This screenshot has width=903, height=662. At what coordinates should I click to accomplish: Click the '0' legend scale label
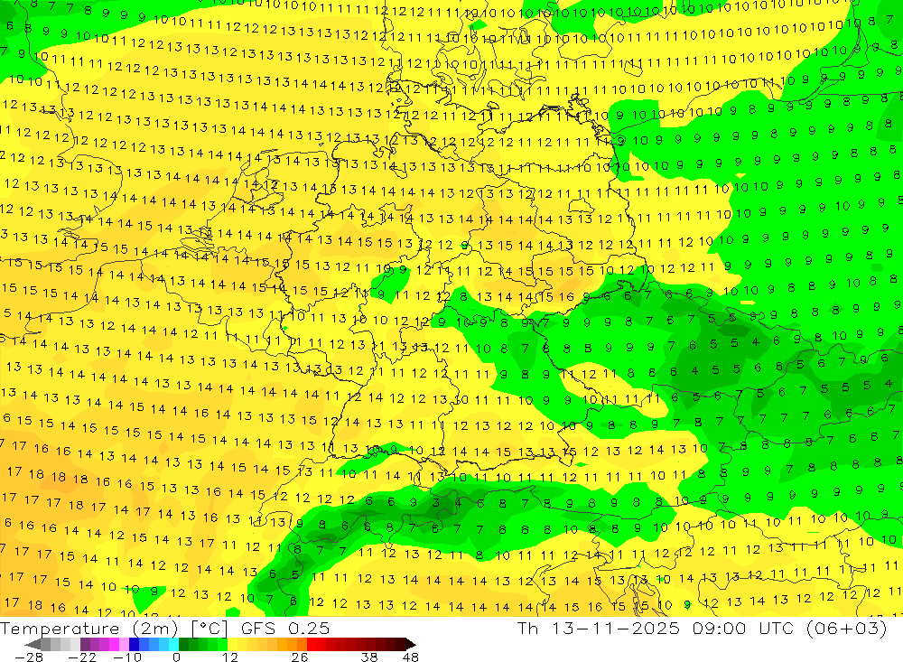point(176,657)
